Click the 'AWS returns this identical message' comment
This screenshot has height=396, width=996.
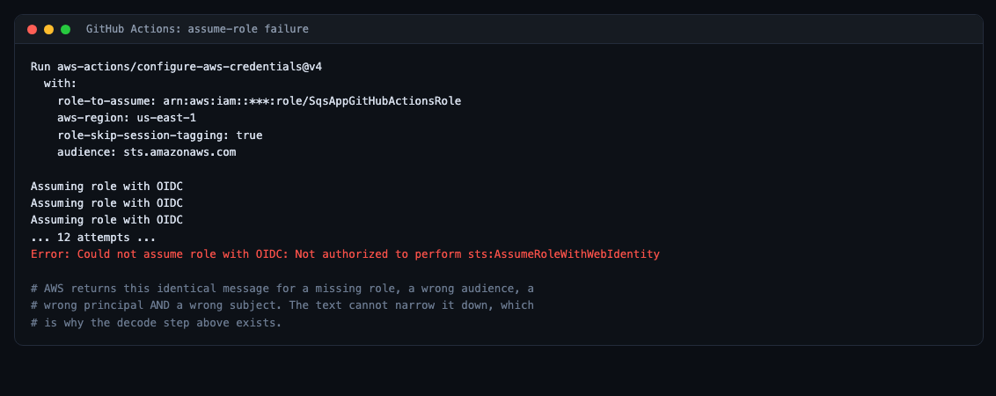pyautogui.click(x=282, y=289)
